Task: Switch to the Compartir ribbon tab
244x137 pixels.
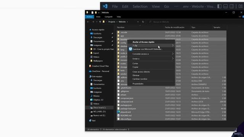Action: [x=108, y=17]
